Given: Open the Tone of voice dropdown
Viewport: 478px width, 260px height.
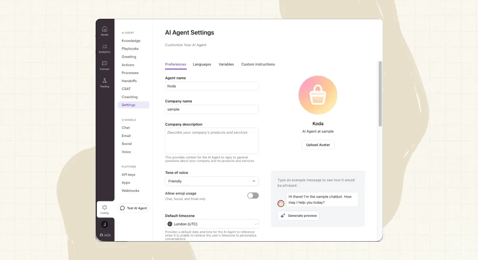Looking at the screenshot, I should [212, 181].
